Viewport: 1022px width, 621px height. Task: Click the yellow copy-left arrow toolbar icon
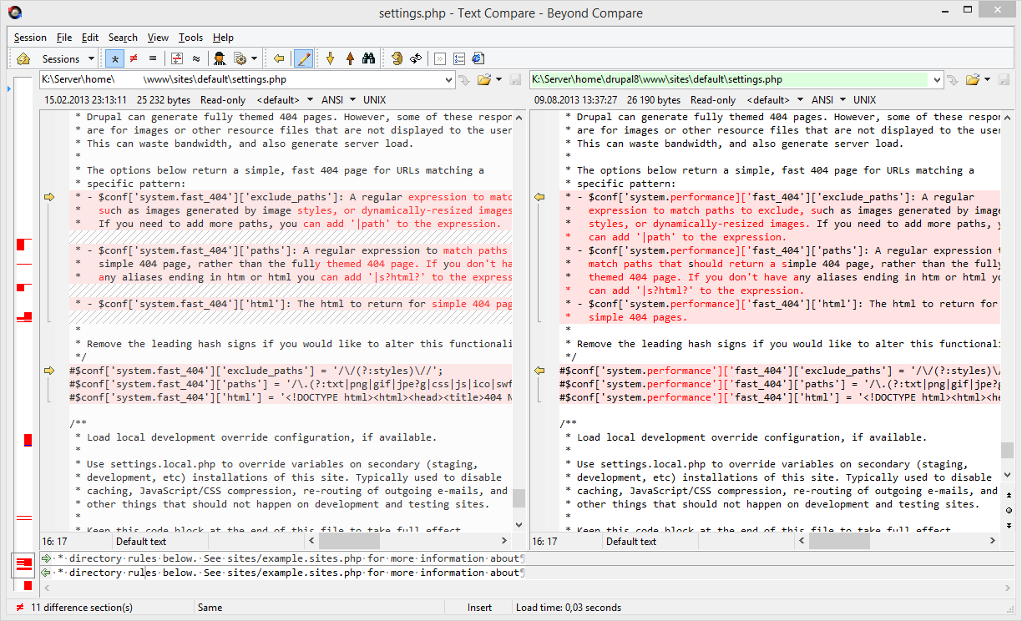279,58
